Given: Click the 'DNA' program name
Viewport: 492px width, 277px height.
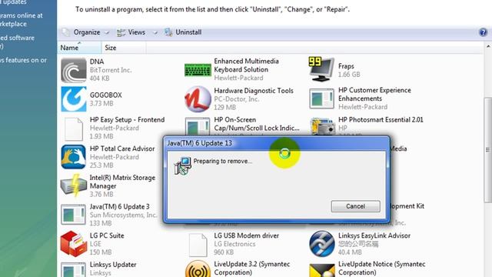Looking at the screenshot, I should [x=97, y=62].
